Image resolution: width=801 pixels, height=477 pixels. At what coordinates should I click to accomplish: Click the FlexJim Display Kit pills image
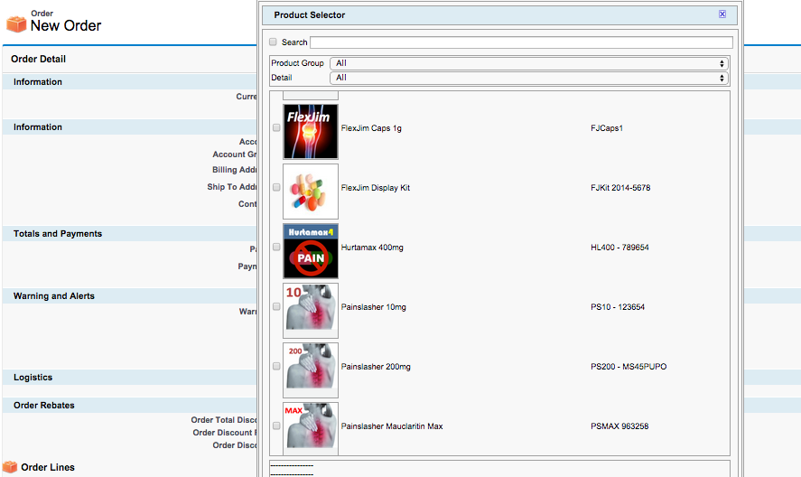[311, 192]
